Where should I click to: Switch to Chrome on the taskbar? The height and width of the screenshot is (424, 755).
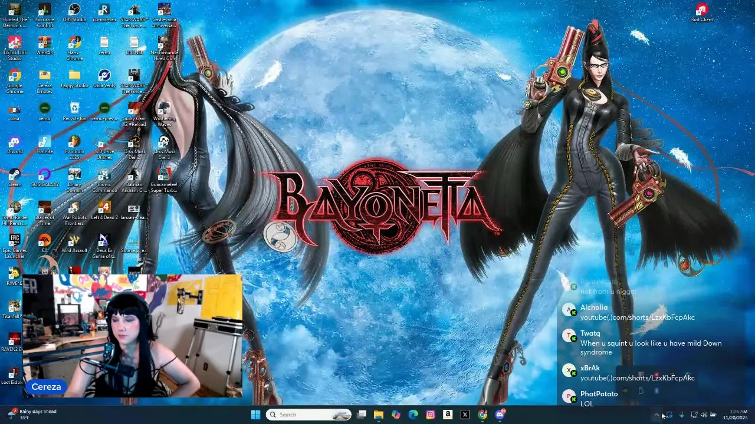482,415
